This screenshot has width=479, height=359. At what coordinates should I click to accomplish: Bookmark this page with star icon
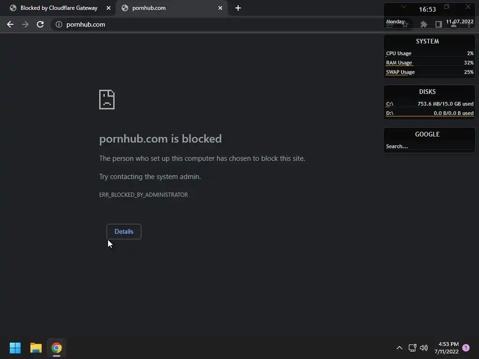click(x=405, y=24)
